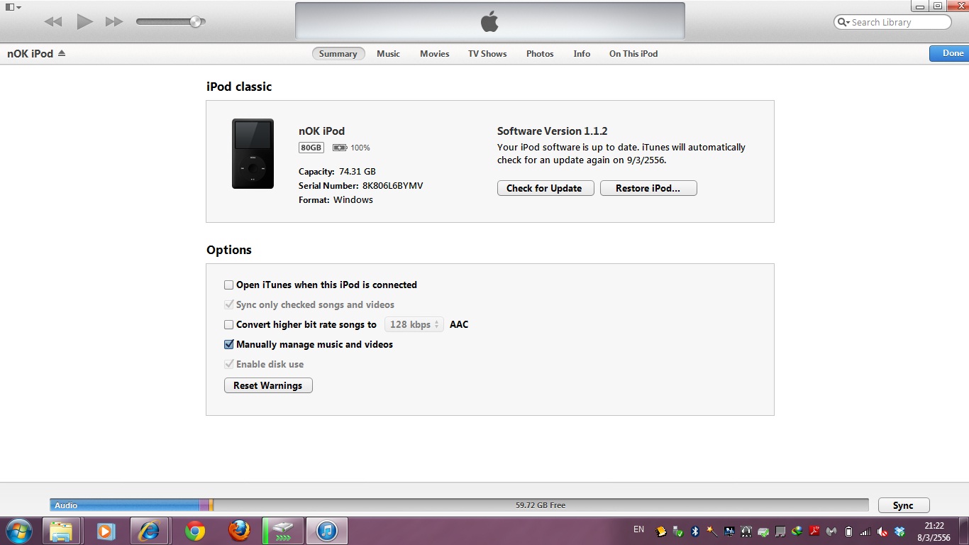Click the Sync button
Viewport: 969px width, 545px height.
coord(904,505)
